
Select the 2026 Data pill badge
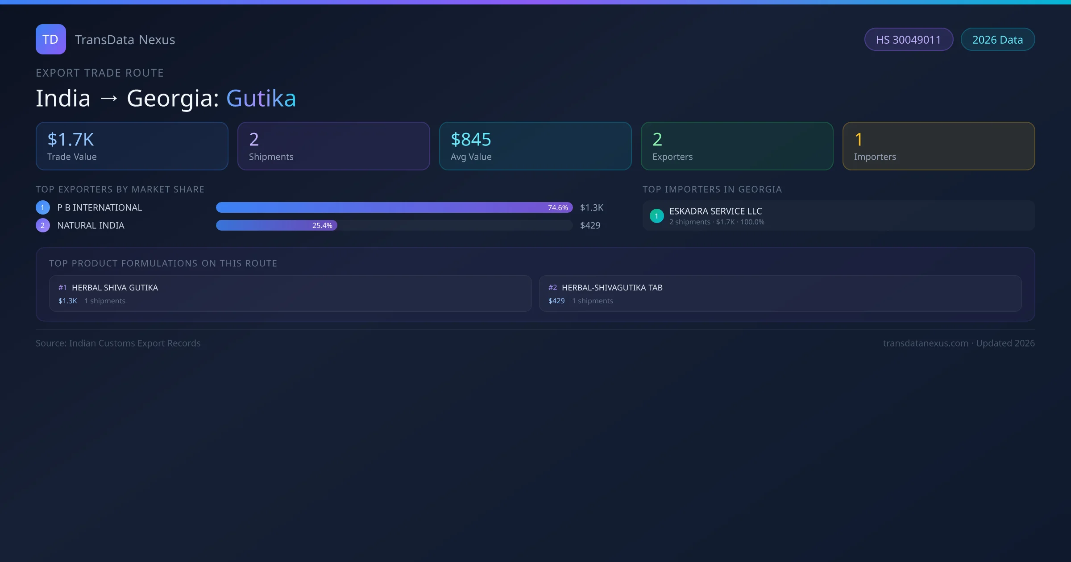click(x=997, y=40)
